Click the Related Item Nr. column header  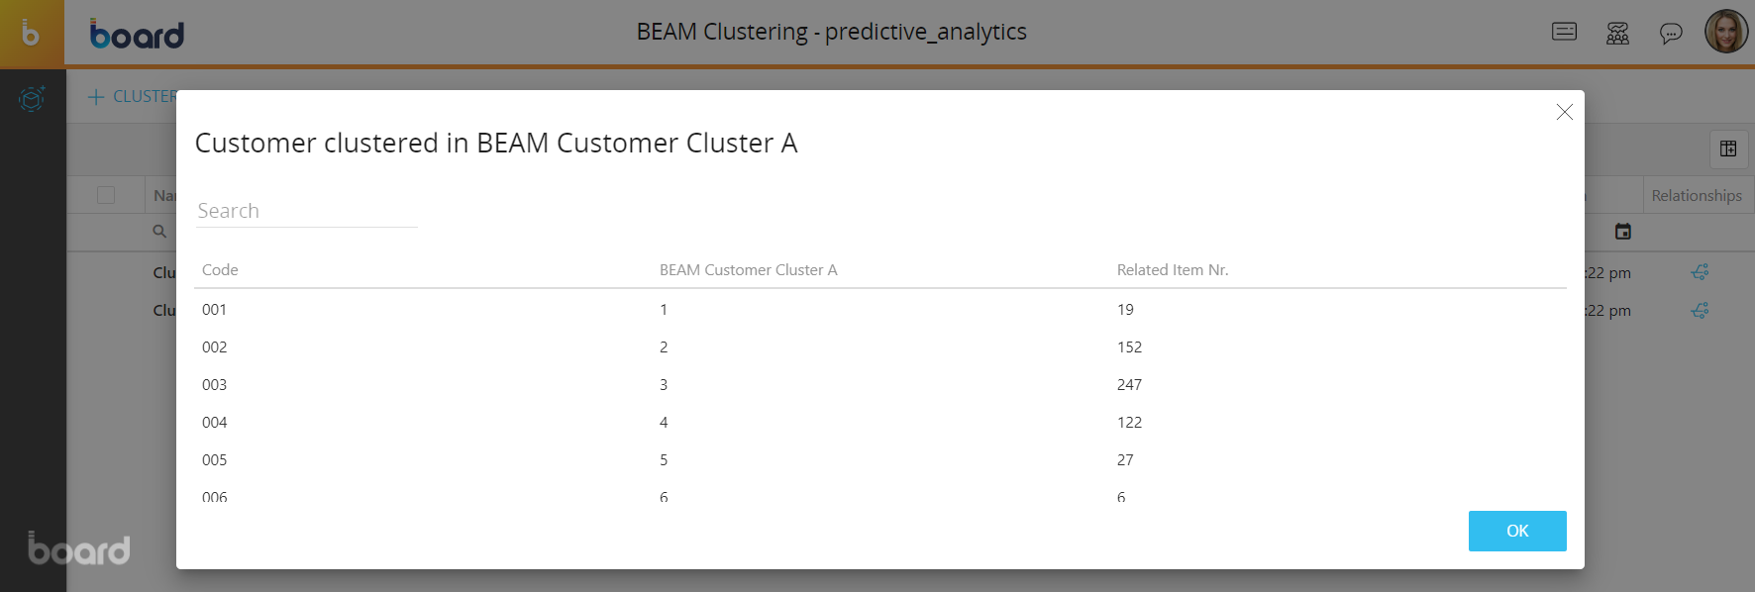[1172, 270]
